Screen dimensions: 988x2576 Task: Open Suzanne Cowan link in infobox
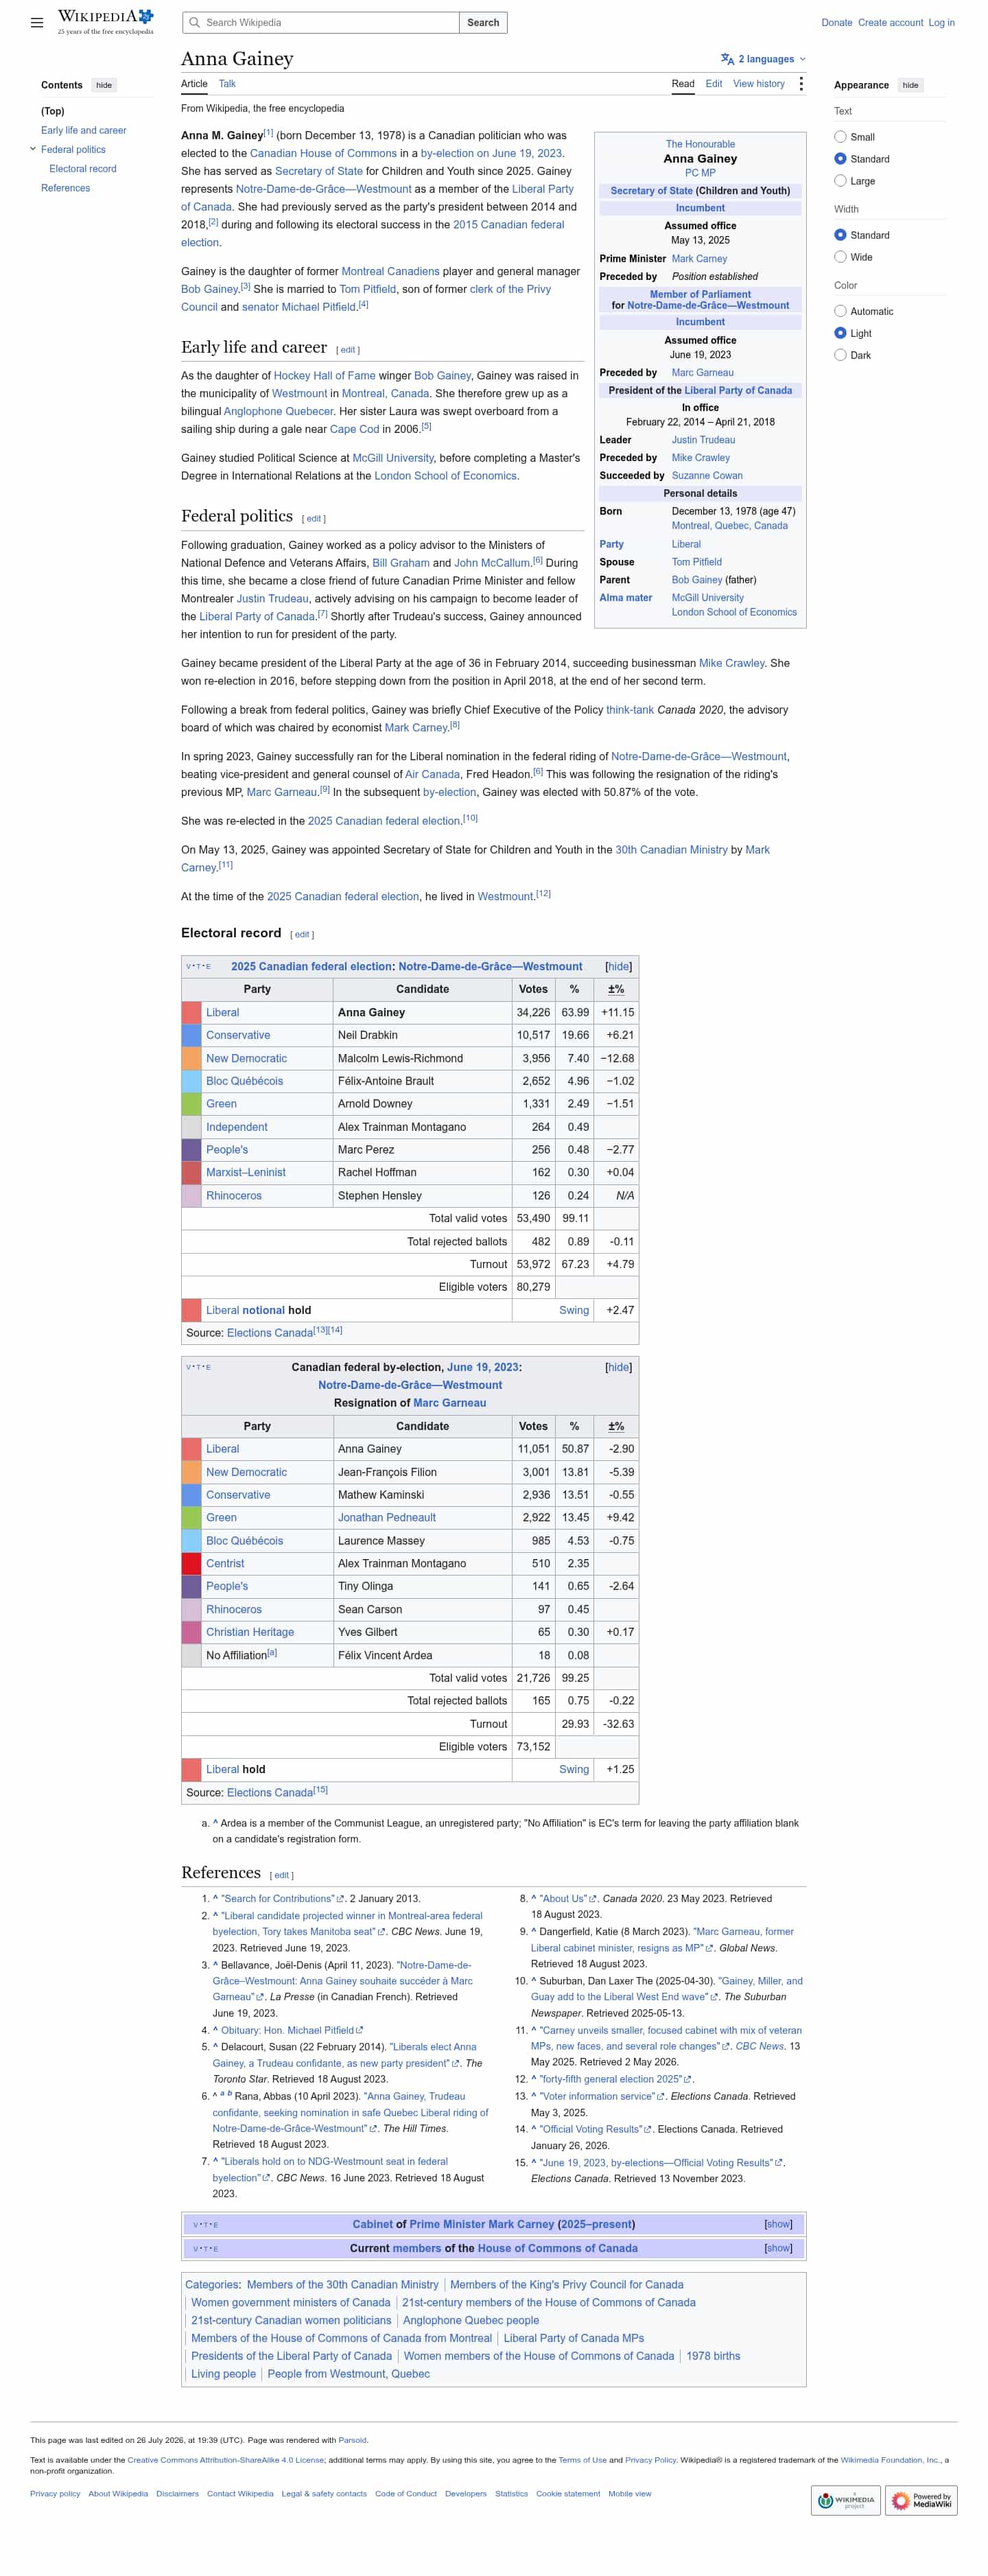click(707, 476)
